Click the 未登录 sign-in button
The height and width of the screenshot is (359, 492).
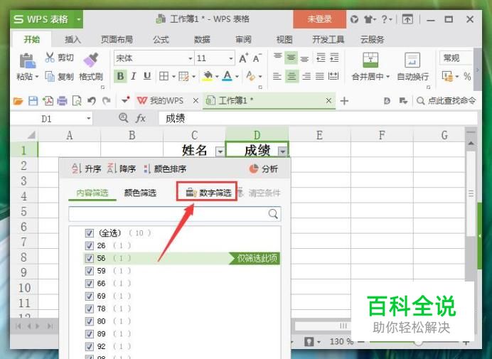pos(319,19)
